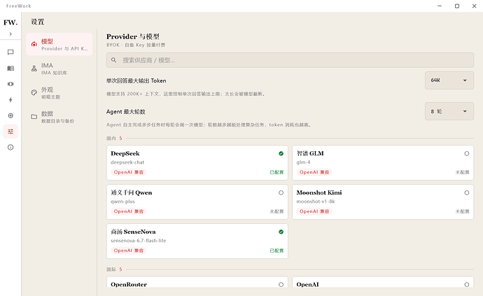483x296 pixels.
Task: Click the moonshot-v1-8k model name
Action: pyautogui.click(x=316, y=202)
